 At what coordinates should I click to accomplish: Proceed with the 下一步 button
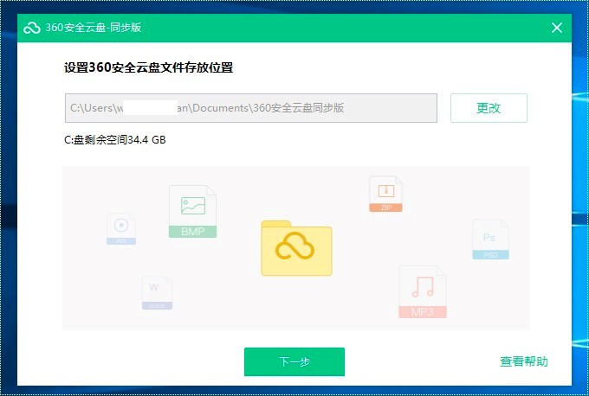point(294,361)
